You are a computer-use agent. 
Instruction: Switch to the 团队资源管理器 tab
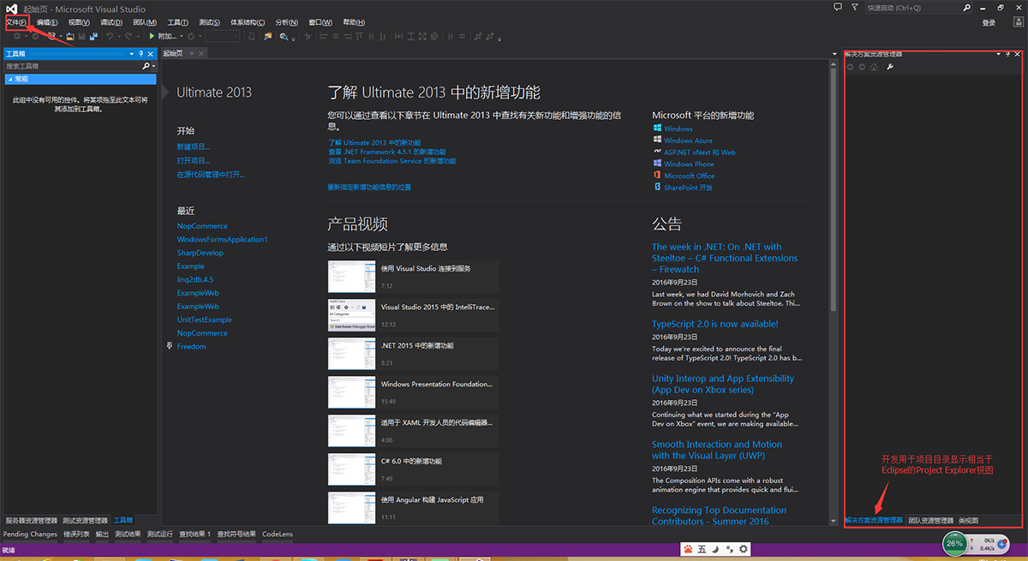point(930,520)
